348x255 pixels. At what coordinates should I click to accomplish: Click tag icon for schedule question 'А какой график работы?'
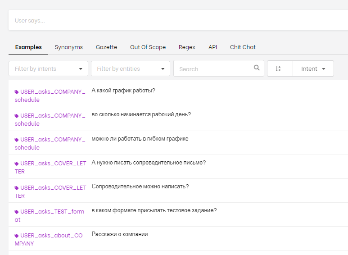click(17, 92)
